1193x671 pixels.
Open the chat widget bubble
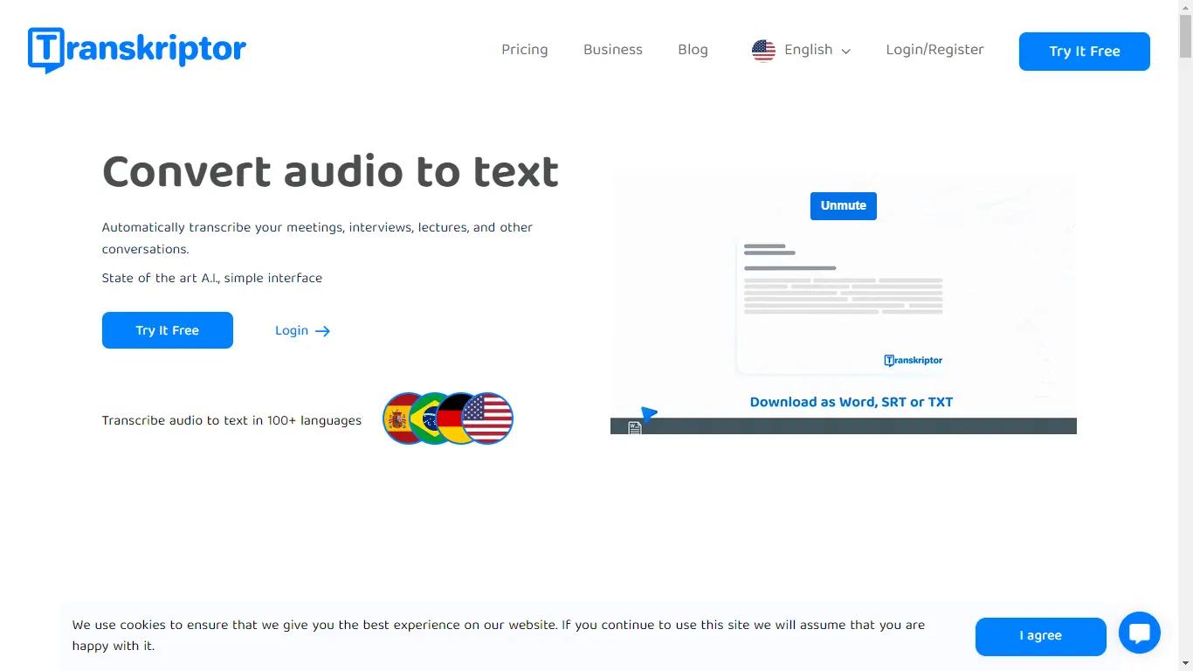(x=1140, y=633)
